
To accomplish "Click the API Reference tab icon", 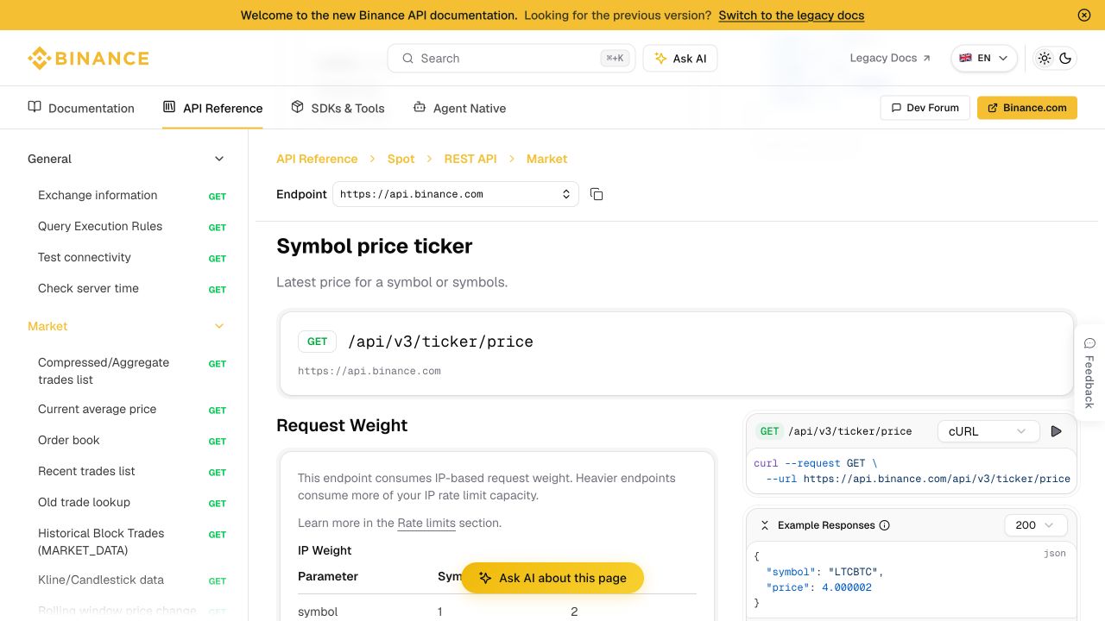I will point(169,107).
